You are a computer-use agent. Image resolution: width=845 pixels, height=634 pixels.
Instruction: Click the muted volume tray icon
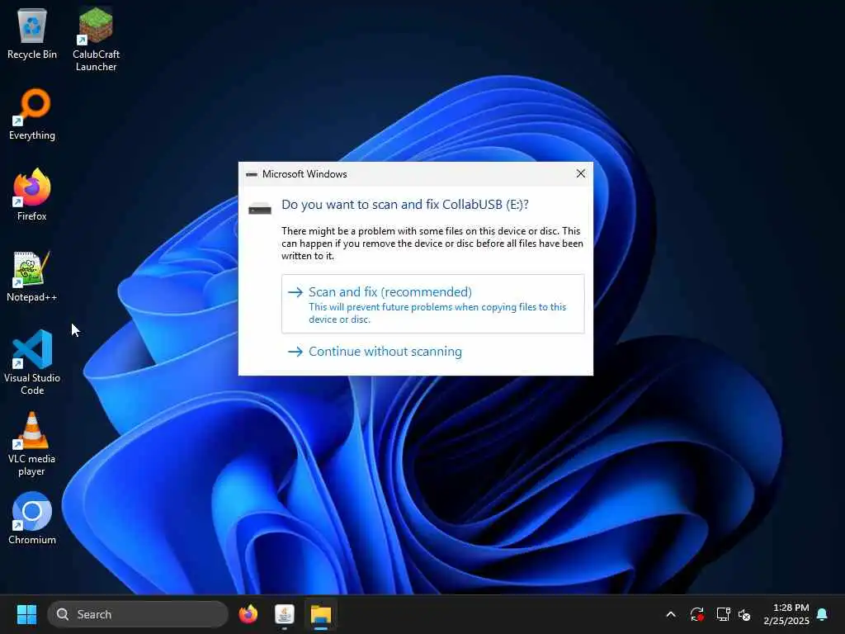(x=745, y=614)
